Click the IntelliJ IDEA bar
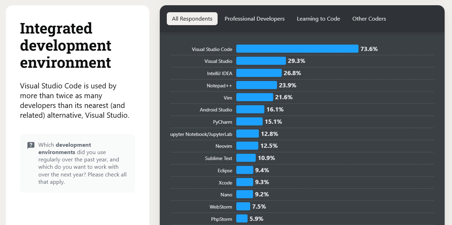This screenshot has width=452, height=225. [x=259, y=73]
